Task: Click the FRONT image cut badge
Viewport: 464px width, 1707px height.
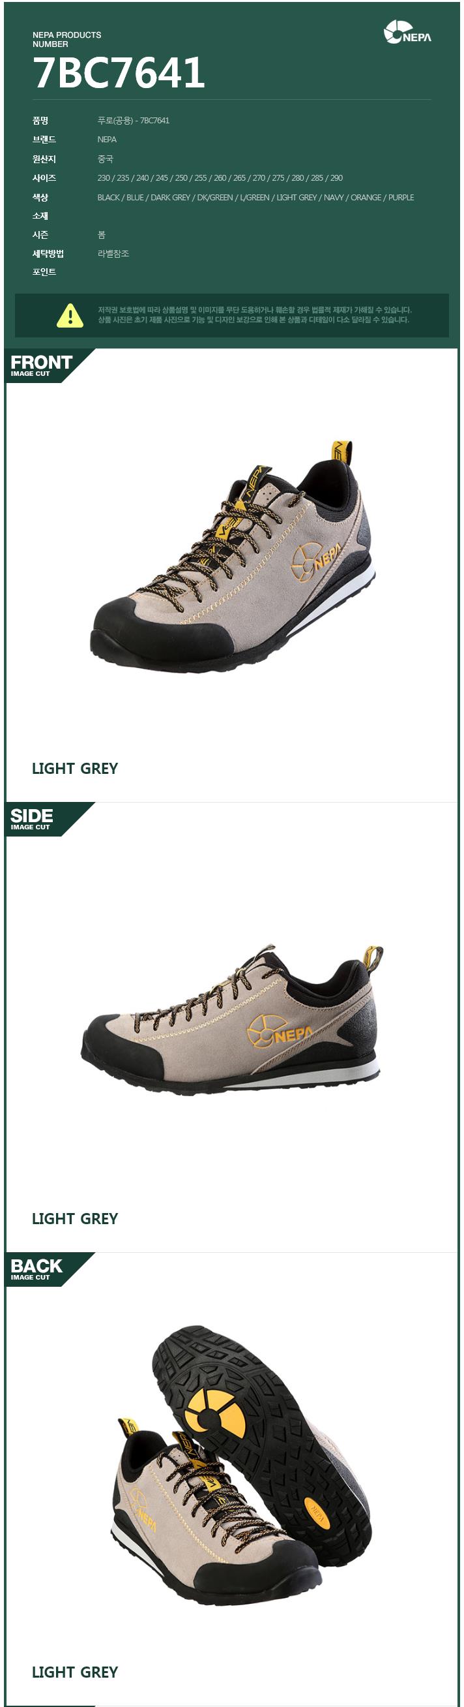Action: (x=49, y=366)
